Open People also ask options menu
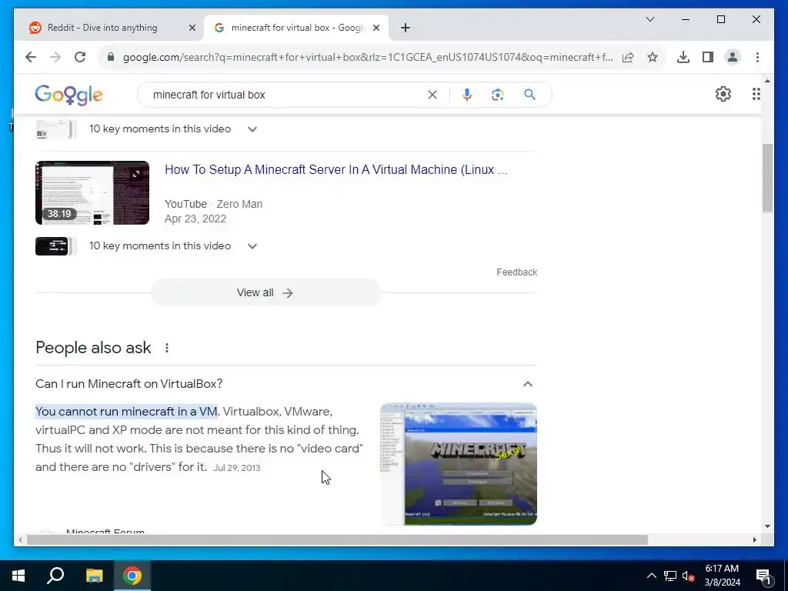788x591 pixels. point(167,348)
